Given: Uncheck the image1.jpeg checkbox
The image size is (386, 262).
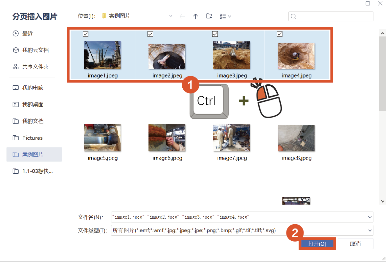Looking at the screenshot, I should coord(86,34).
